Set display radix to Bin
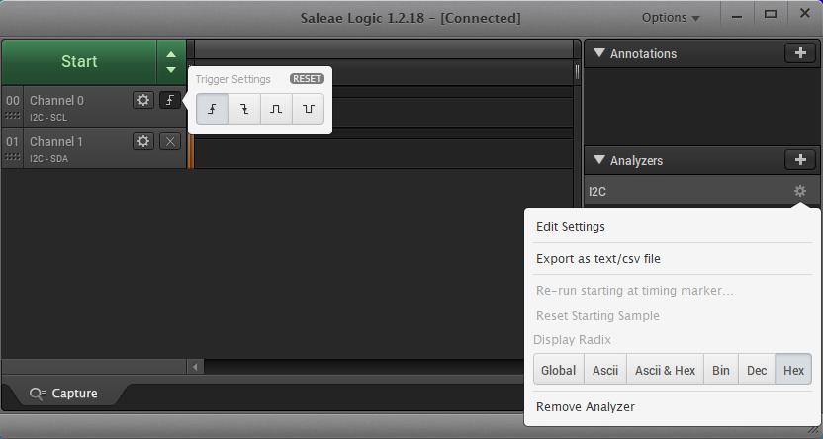Image resolution: width=823 pixels, height=439 pixels. tap(721, 370)
